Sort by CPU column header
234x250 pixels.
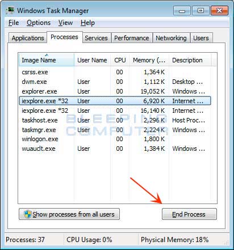tap(120, 60)
